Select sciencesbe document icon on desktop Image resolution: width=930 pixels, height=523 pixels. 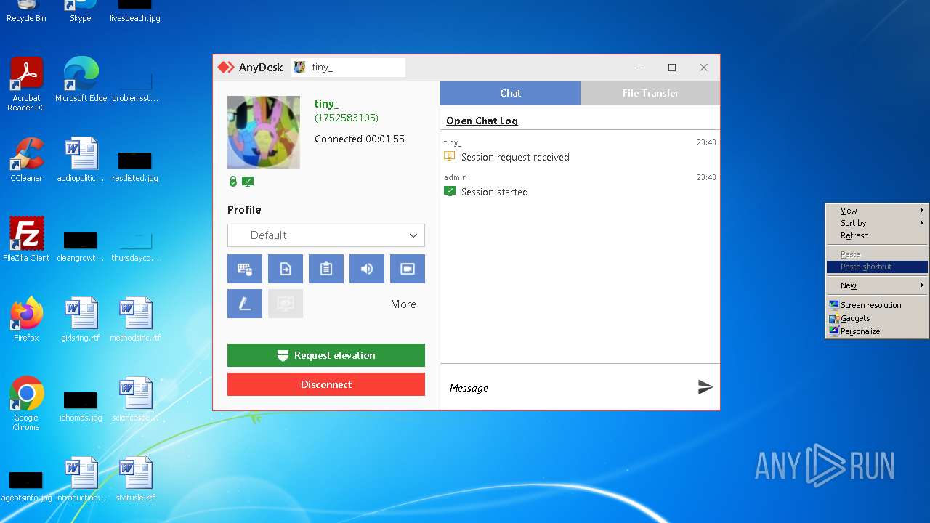tap(135, 400)
